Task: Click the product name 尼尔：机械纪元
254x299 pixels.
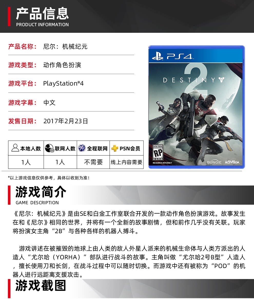Action: 65,47
